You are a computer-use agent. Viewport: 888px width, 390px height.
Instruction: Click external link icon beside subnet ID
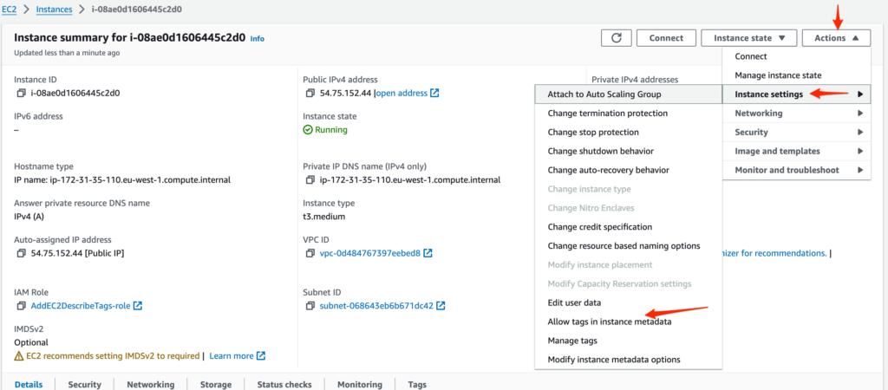click(441, 306)
